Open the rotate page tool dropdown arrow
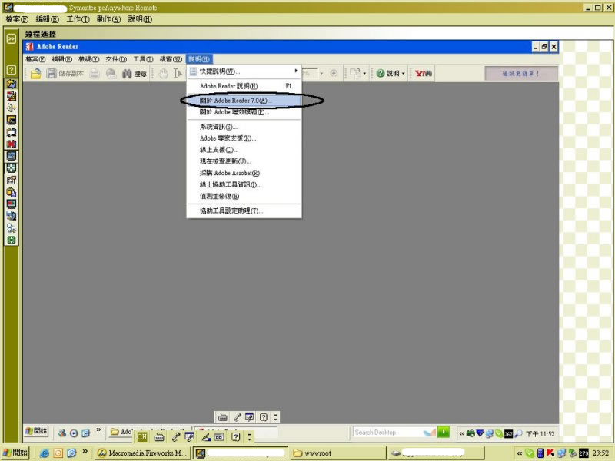Screen dimensions: 615x461 point(364,73)
